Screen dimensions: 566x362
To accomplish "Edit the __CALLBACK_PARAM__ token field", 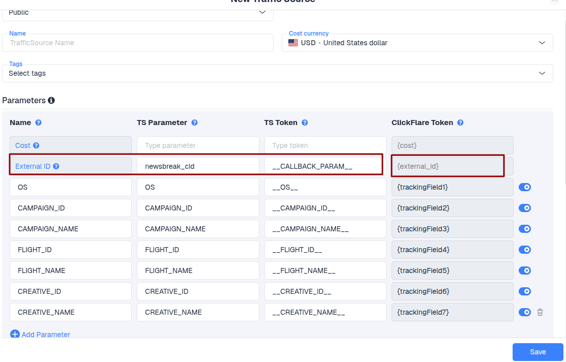I will pos(325,166).
